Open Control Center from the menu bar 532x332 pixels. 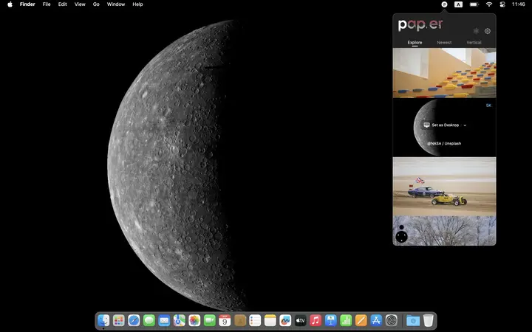pos(503,4)
